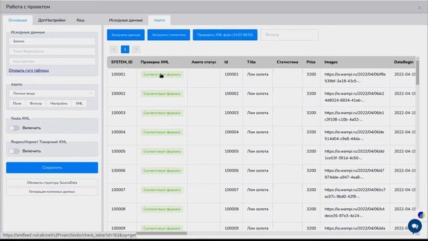The height and width of the screenshot is (241, 428).
Task: Click the format status badge in row 100006
Action: point(162,171)
